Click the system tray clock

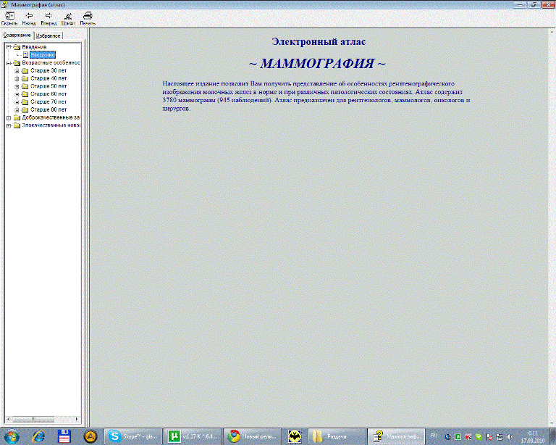coord(533,437)
